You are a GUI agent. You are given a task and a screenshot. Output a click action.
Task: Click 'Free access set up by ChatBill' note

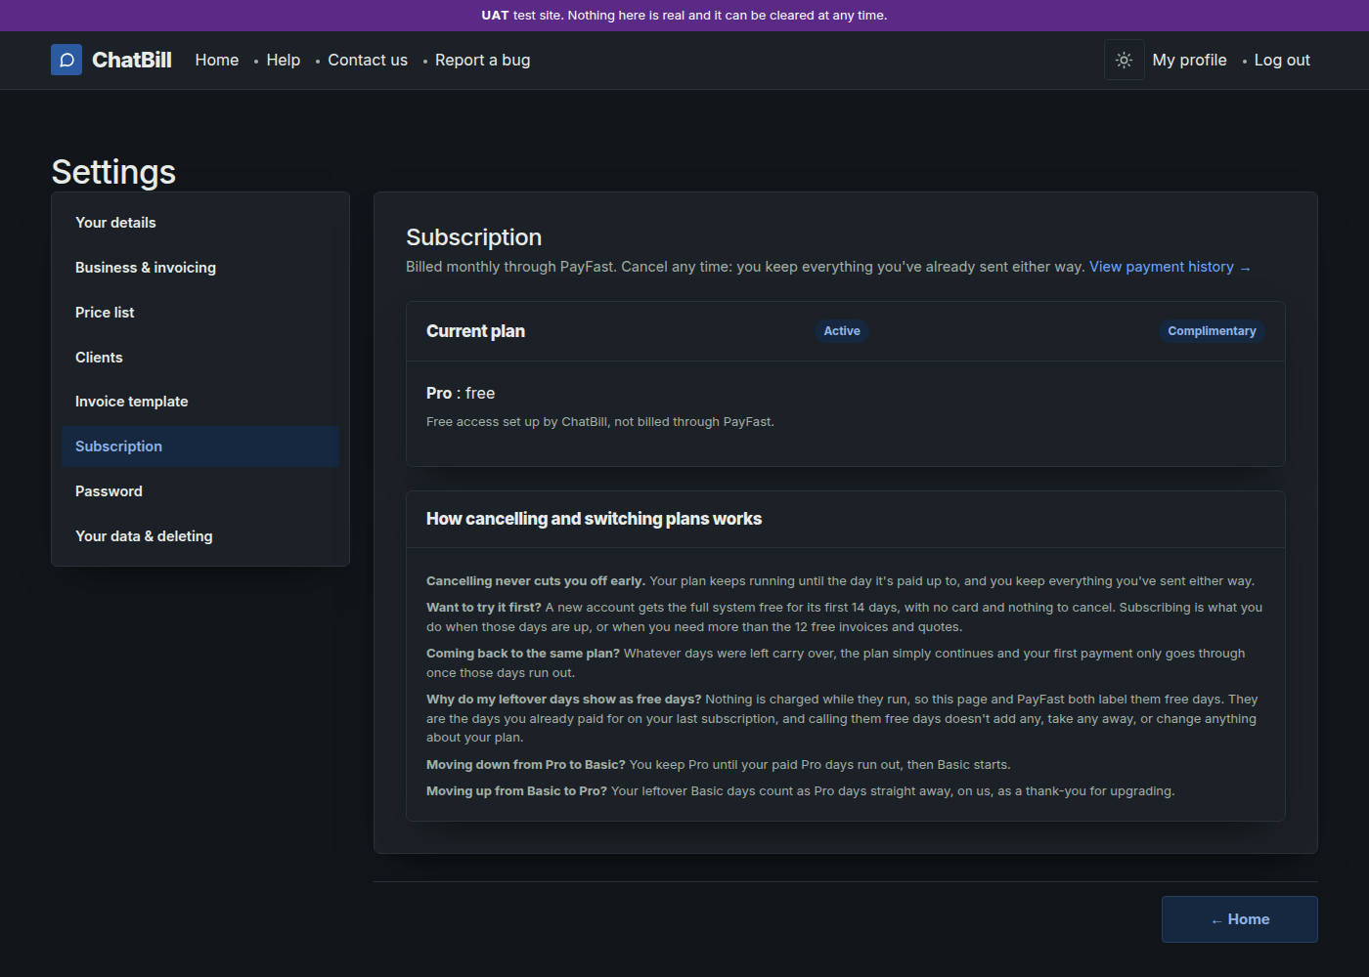coord(600,422)
